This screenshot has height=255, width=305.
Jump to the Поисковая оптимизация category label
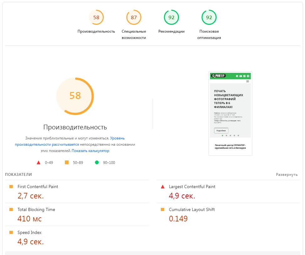(x=209, y=35)
